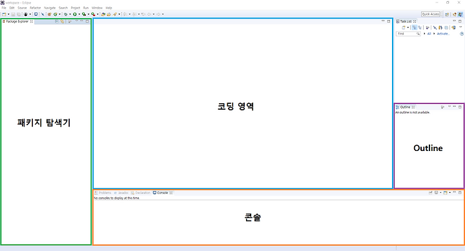465x251 pixels.
Task: Expand the New Java Class dropdown arrow
Action: point(59,14)
